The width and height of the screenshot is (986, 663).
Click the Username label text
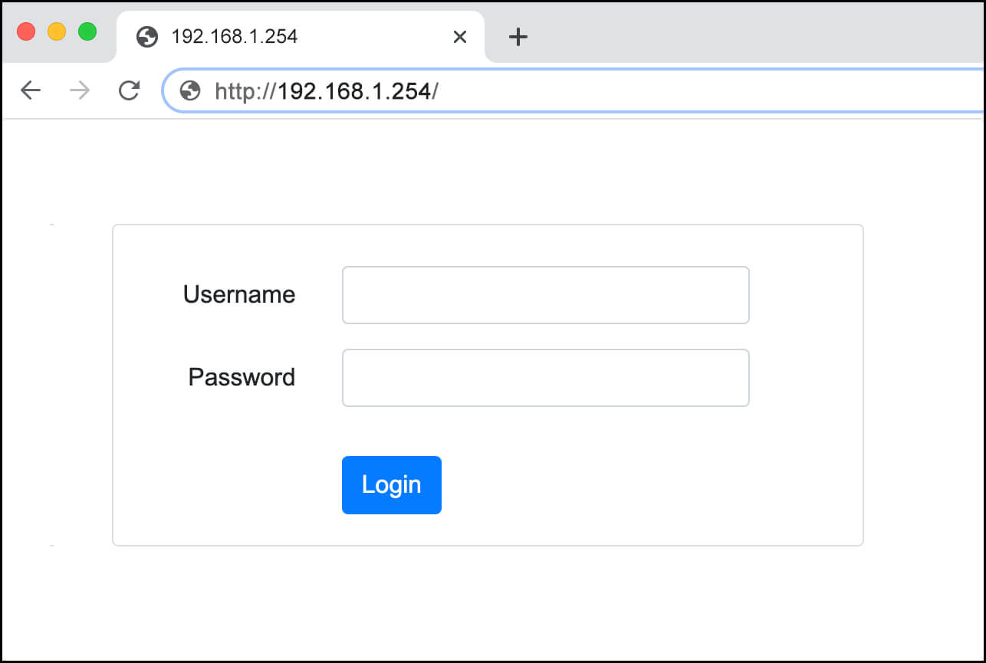(238, 294)
